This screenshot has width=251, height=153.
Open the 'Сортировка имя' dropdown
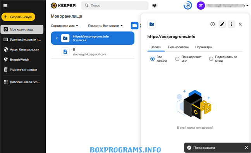click(65, 26)
